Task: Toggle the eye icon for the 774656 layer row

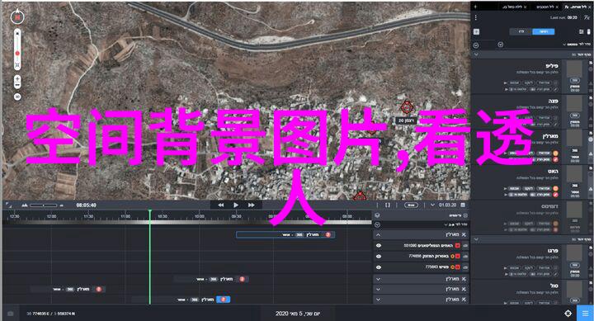Action: click(378, 256)
